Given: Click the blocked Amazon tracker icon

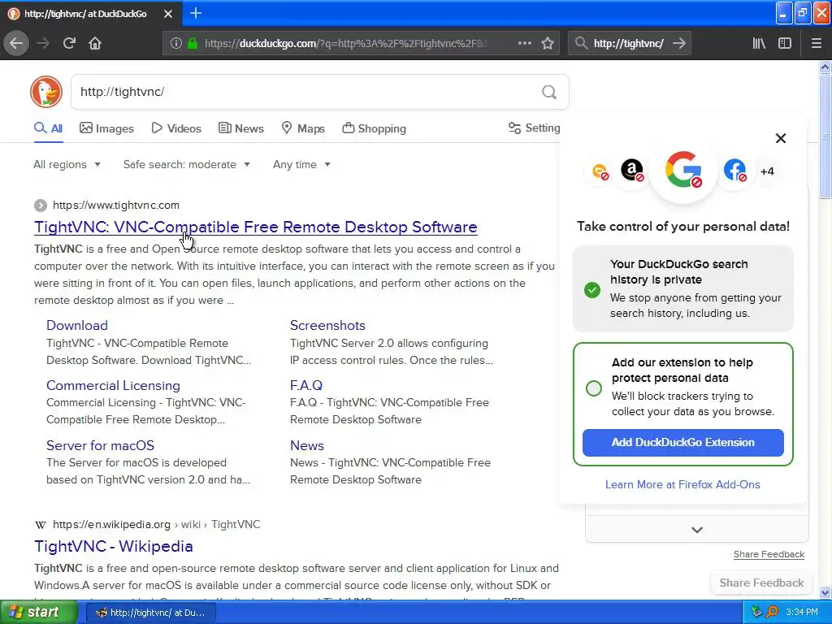Looking at the screenshot, I should [632, 171].
